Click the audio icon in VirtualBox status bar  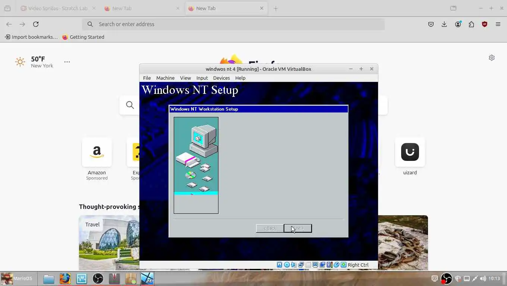tap(294, 265)
